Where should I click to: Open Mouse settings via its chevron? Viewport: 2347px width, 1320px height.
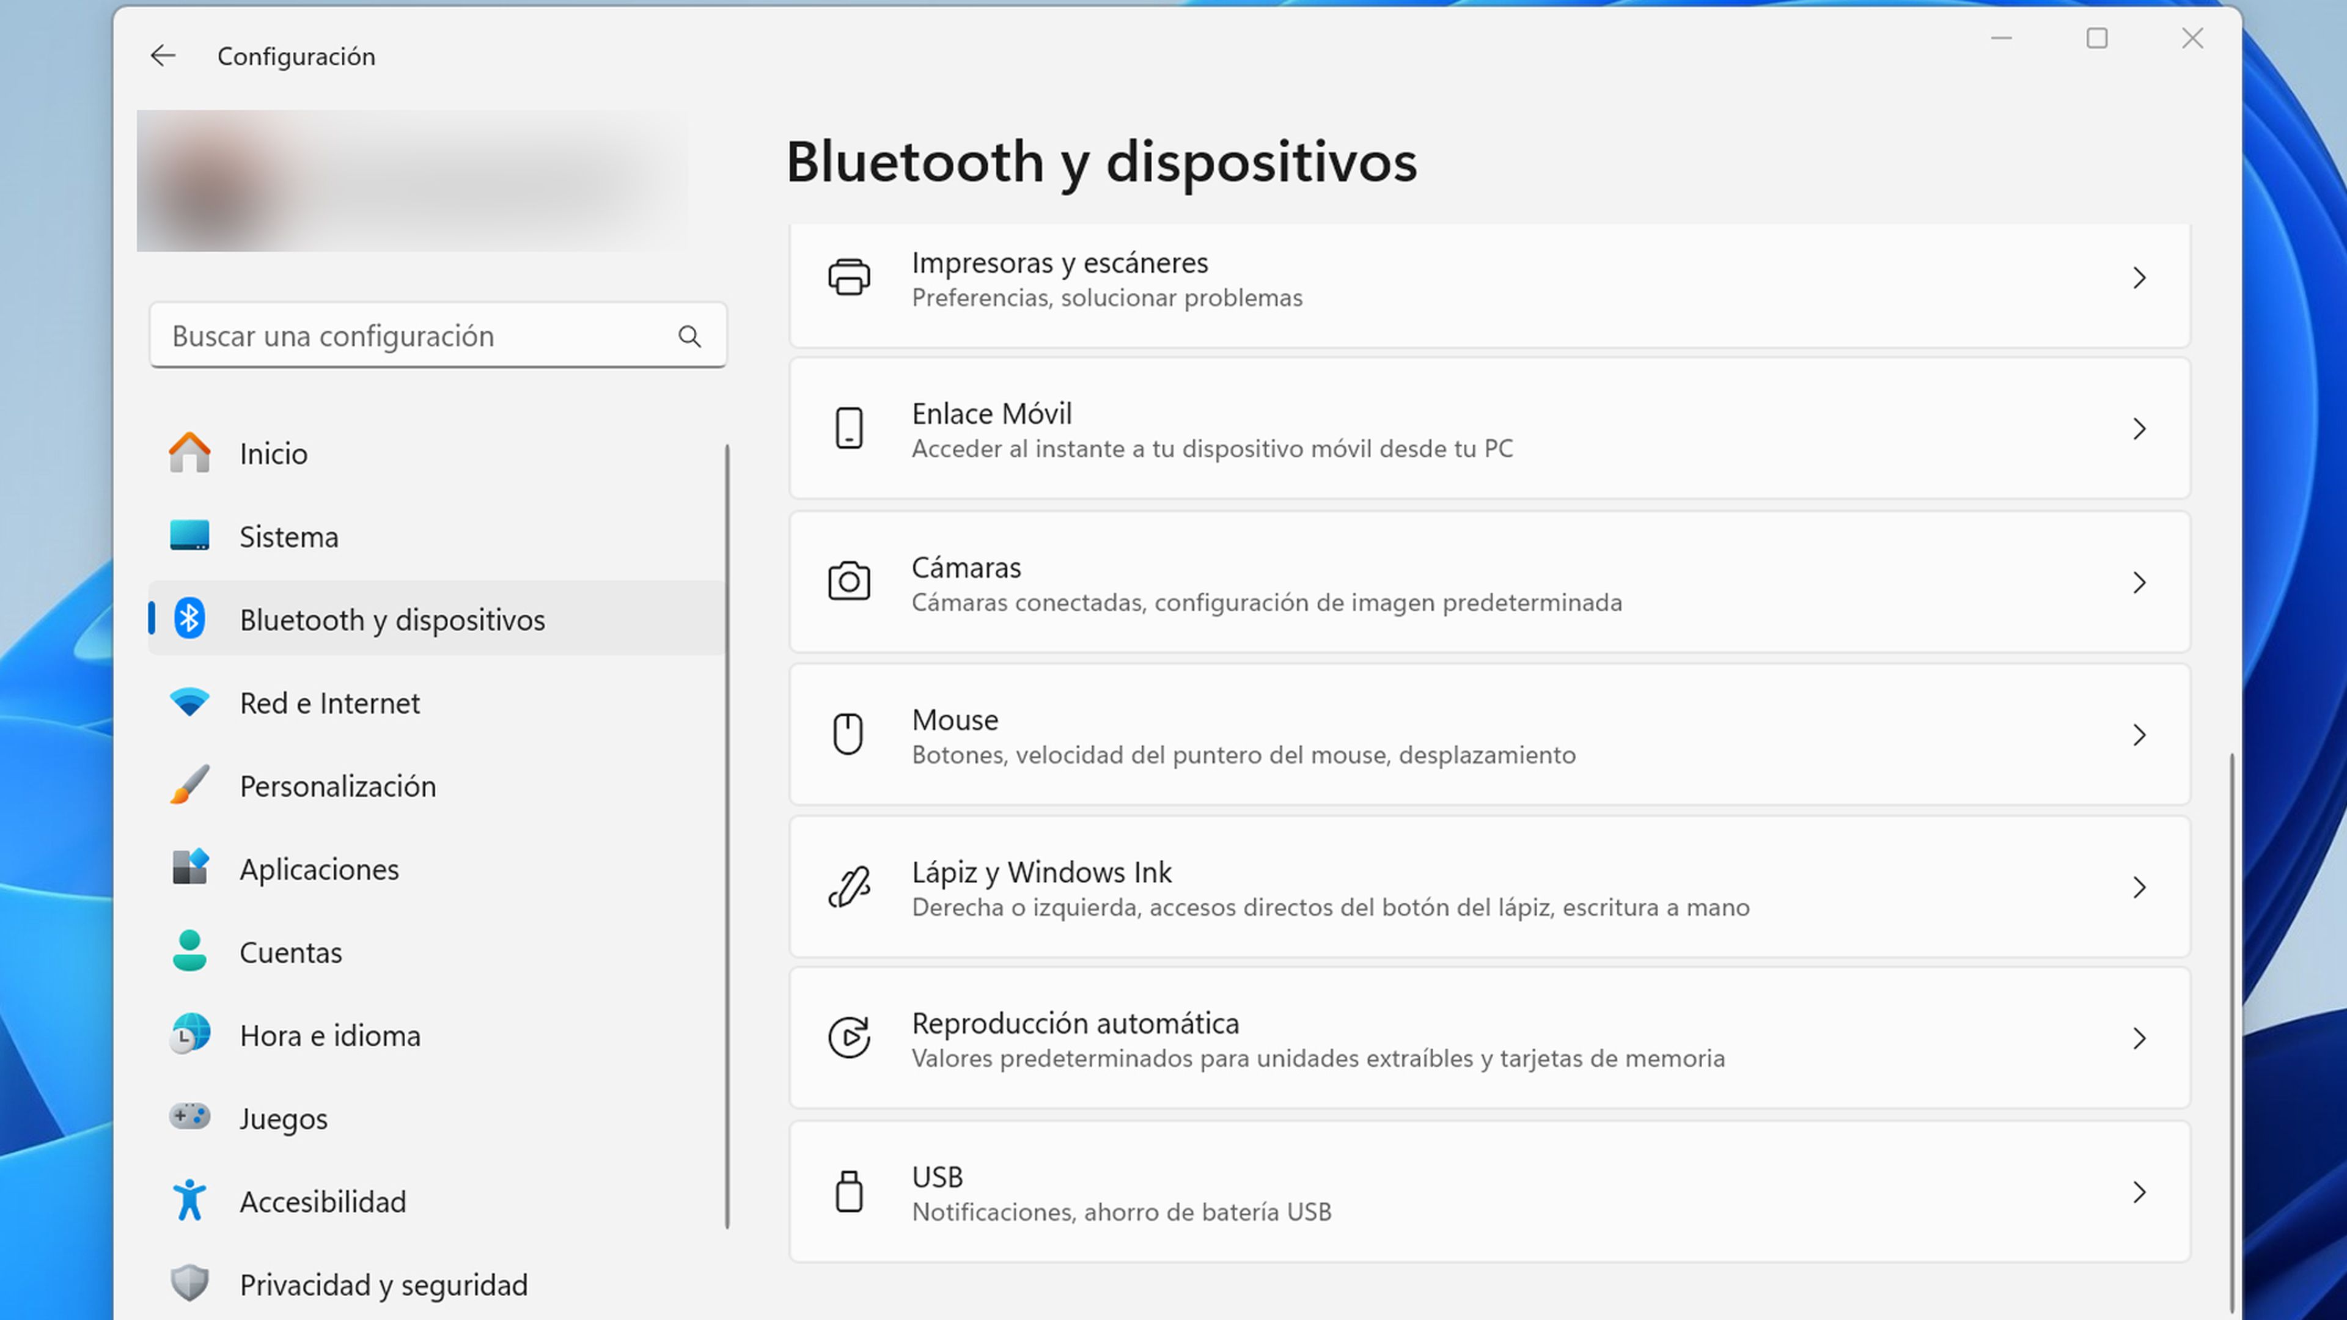[x=2139, y=735]
